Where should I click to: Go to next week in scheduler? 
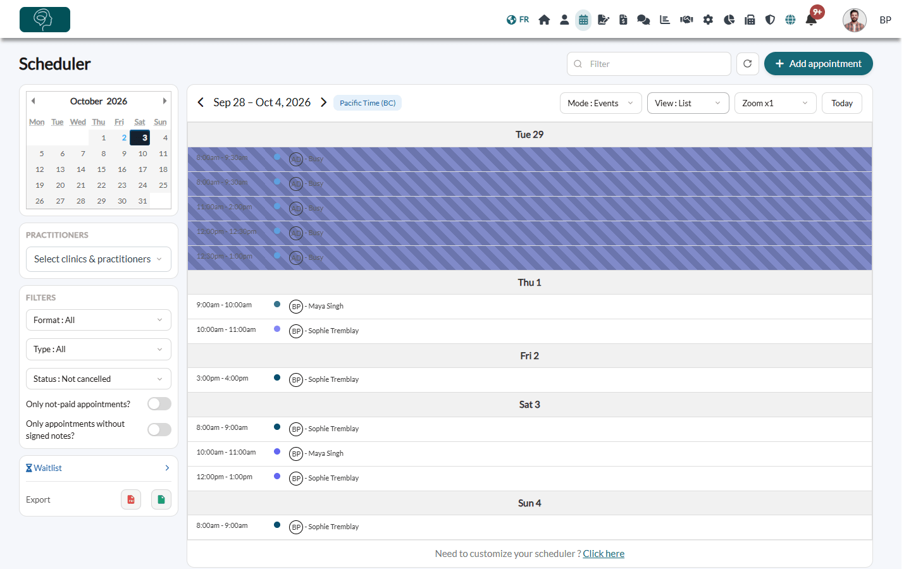323,102
